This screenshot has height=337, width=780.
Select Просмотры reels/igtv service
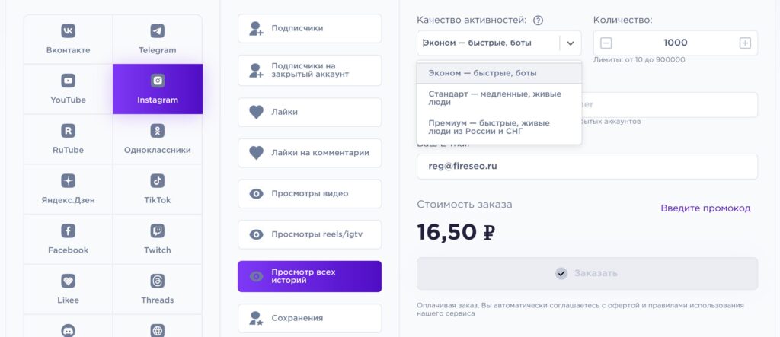(x=309, y=234)
